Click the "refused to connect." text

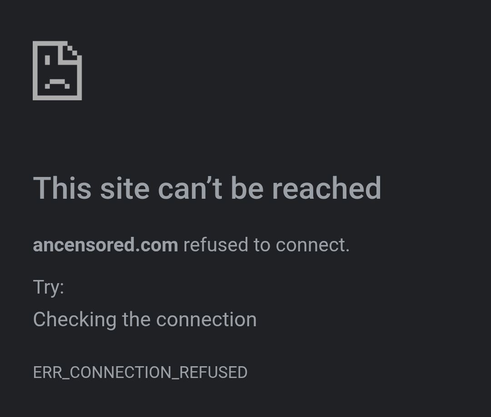click(266, 245)
